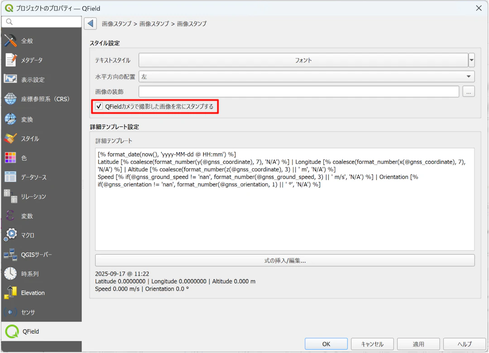Open the データソース table icon

click(x=10, y=177)
